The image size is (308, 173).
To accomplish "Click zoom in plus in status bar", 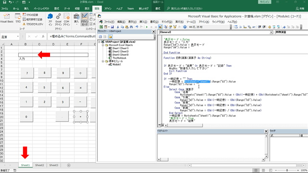I will pos(298,170).
